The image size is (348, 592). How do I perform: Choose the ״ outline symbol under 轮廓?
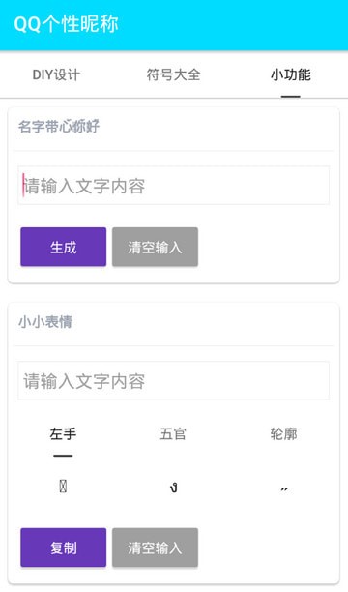[284, 488]
